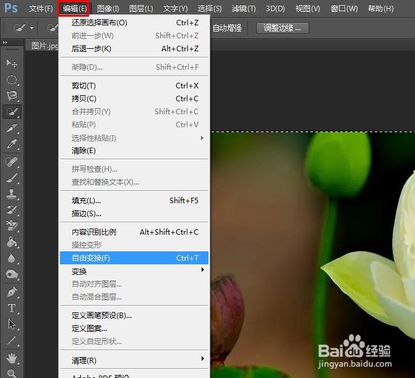Screen dimensions: 415x378
Task: Select the Blur tool
Action: click(x=11, y=258)
